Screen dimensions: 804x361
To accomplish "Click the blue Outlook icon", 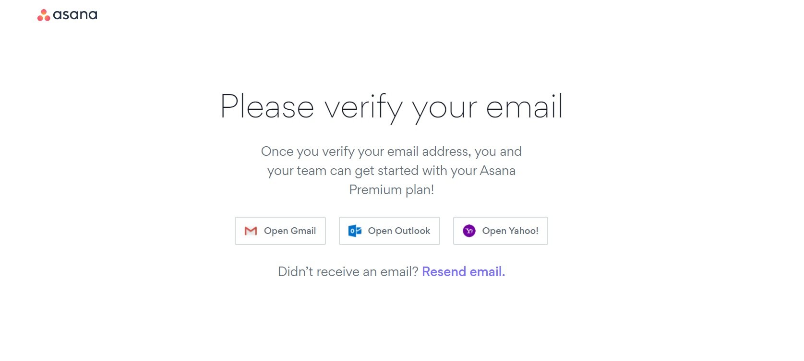I will coord(355,231).
